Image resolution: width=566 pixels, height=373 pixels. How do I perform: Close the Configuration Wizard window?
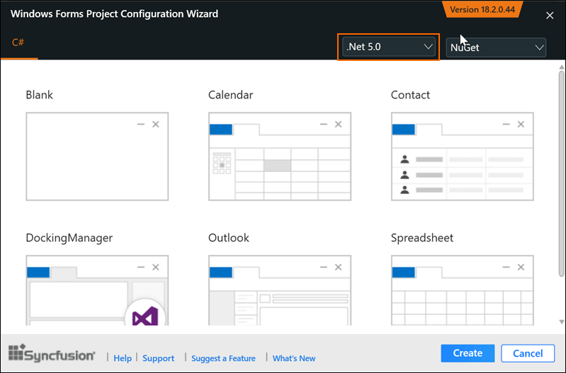(550, 16)
